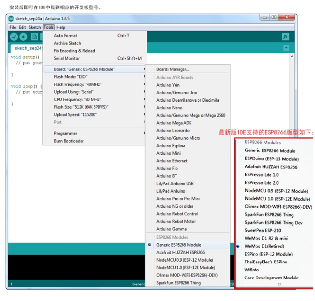Select Arduino Leonardo board
The height and width of the screenshot is (301, 315).
click(x=187, y=131)
